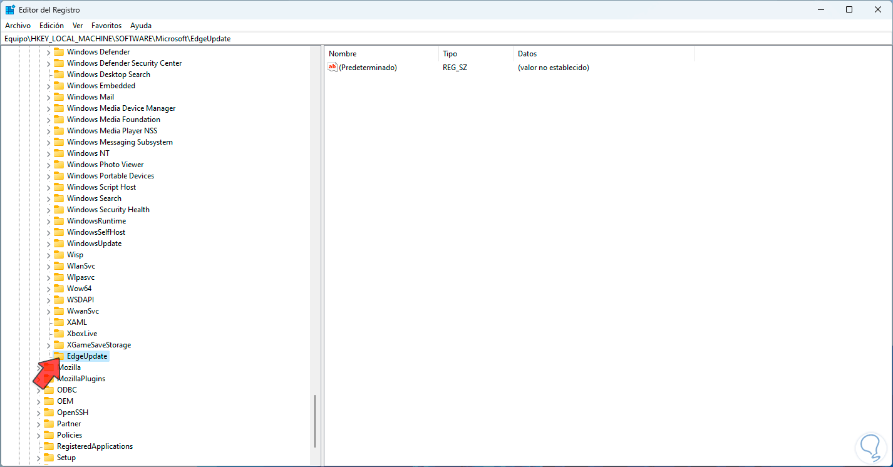
Task: Click the (valor no establecido) data cell
Action: tap(554, 68)
